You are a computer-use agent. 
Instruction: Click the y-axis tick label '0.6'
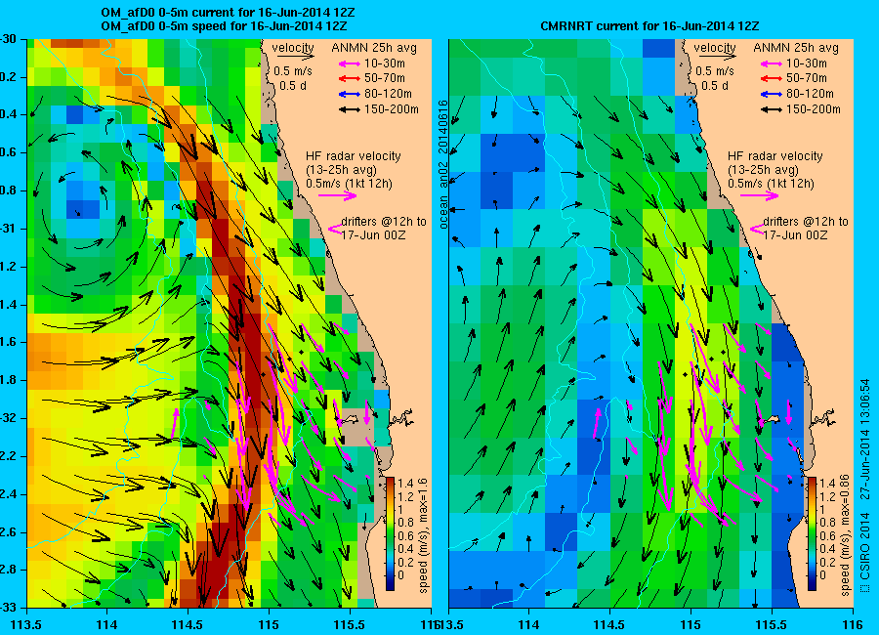tap(9, 152)
